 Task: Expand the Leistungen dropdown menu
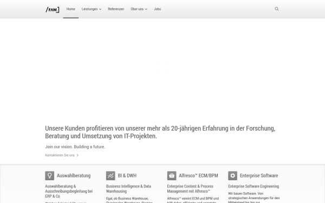coord(92,9)
